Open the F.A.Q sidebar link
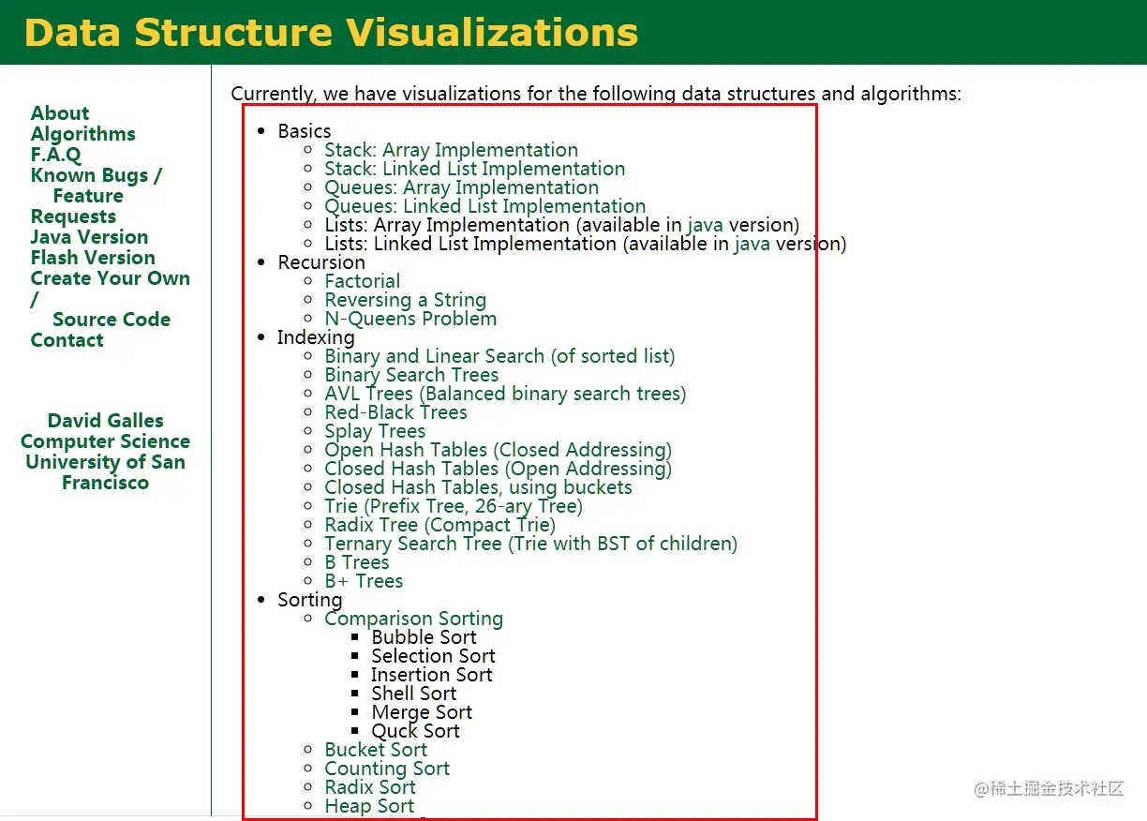This screenshot has height=821, width=1147. 56,155
